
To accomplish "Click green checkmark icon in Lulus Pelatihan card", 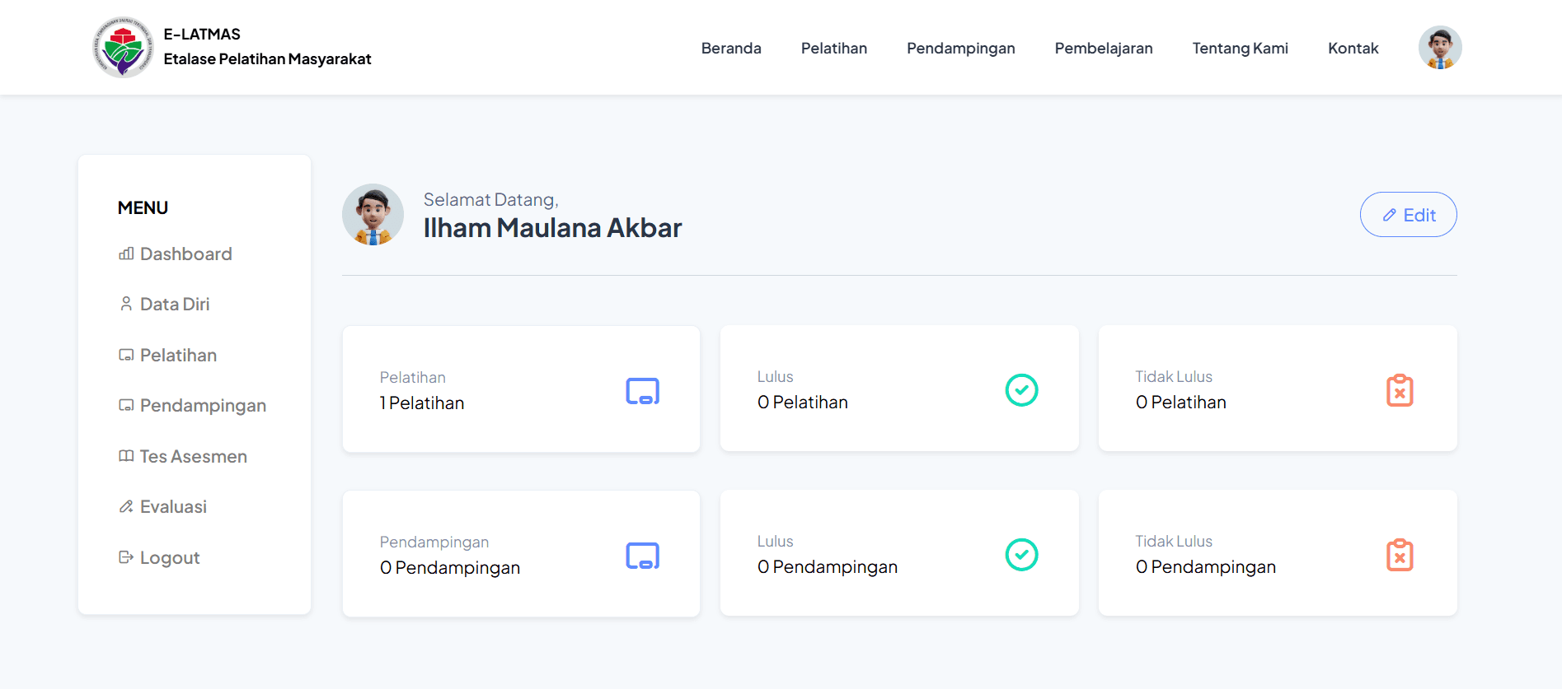I will (x=1021, y=390).
